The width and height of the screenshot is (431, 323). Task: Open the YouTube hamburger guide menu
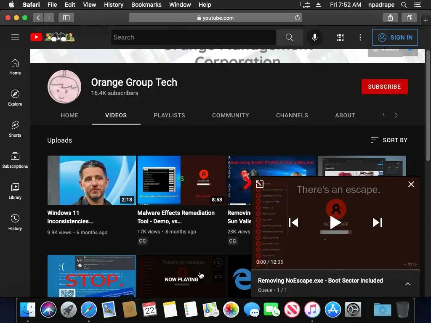[15, 37]
